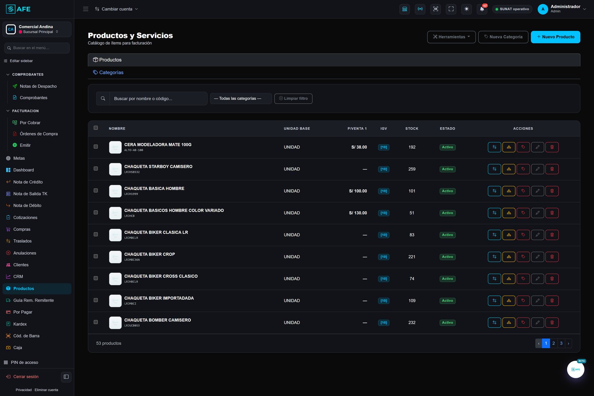Open notifications bell with 17 badge
This screenshot has width=594, height=396.
482,9
